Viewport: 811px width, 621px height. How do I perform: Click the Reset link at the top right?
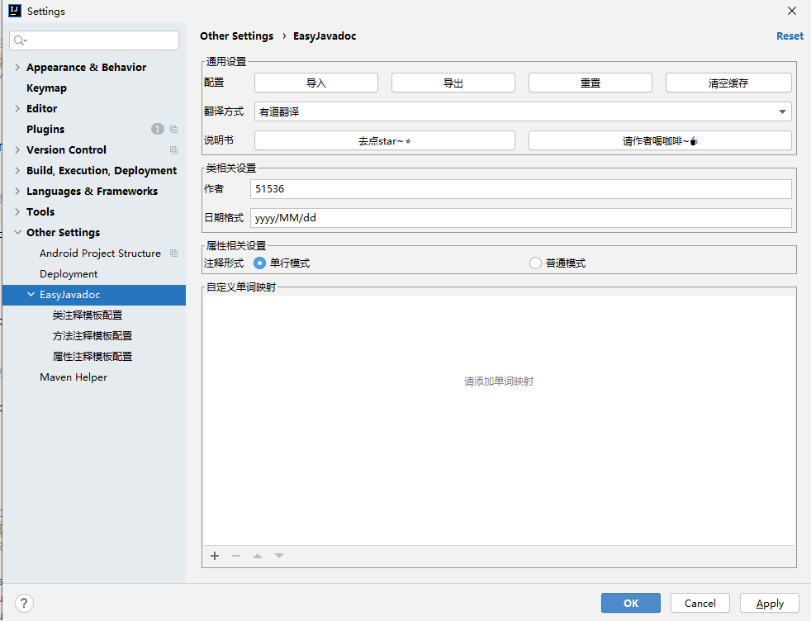click(x=790, y=36)
